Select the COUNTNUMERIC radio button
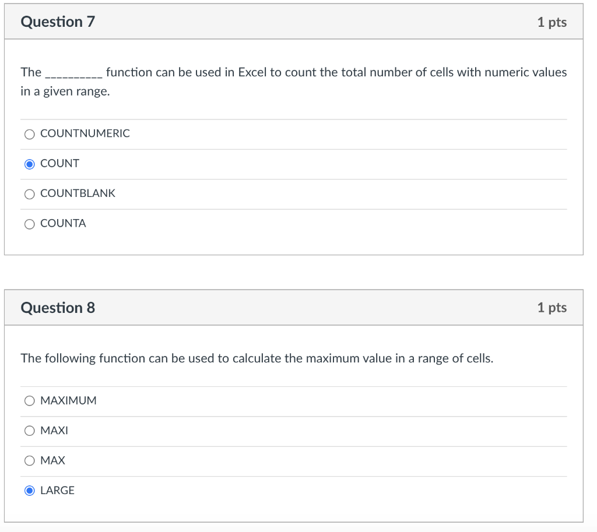Viewport: 597px width, 532px height. [30, 134]
